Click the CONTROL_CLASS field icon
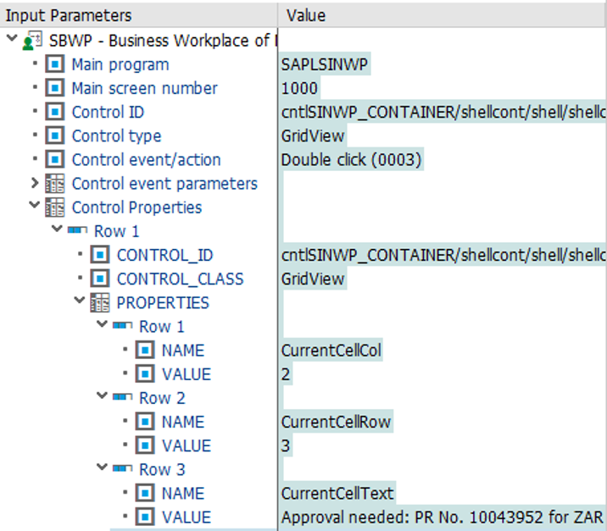The width and height of the screenshot is (607, 531). 100,279
